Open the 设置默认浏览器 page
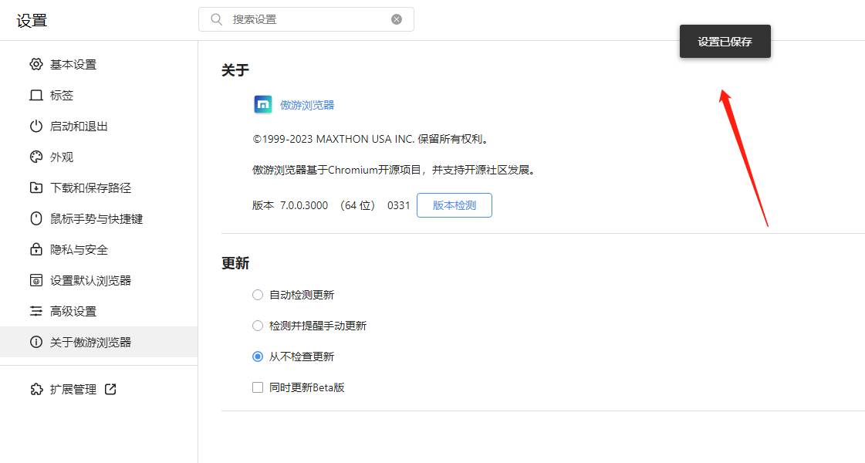The height and width of the screenshot is (463, 865). 99,280
